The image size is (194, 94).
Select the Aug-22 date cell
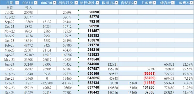pos(9,17)
